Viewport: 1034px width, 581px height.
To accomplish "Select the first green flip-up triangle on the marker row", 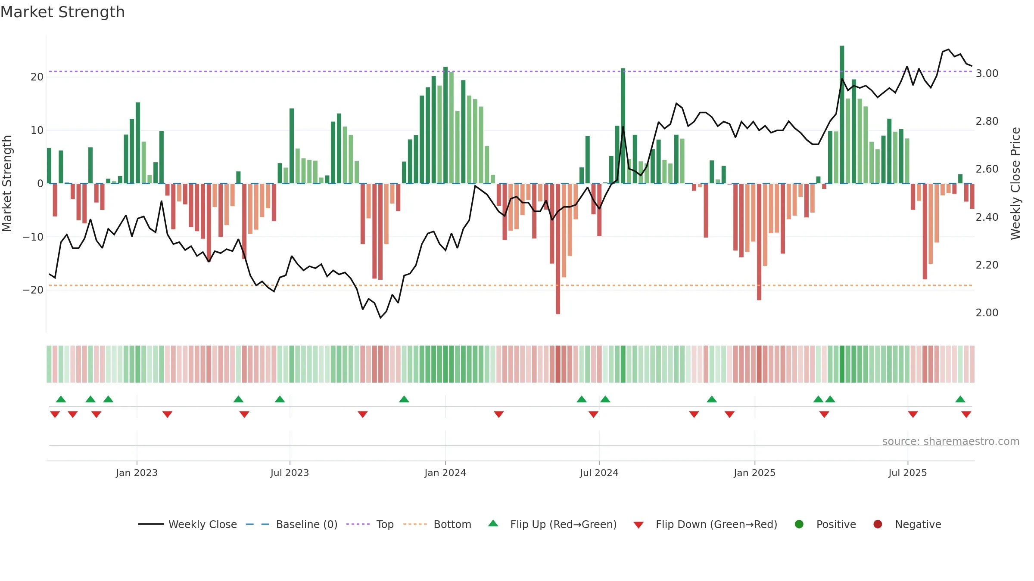I will click(61, 399).
